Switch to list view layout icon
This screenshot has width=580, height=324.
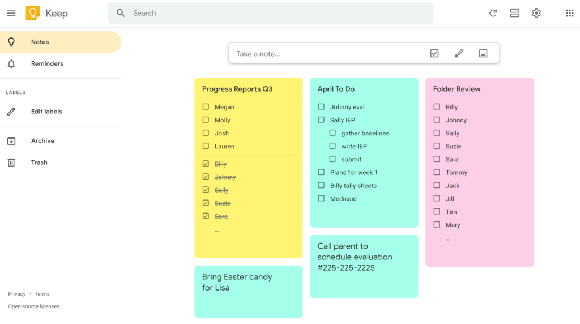click(514, 14)
